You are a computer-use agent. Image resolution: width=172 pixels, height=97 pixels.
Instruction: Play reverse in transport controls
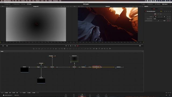pos(69,46)
